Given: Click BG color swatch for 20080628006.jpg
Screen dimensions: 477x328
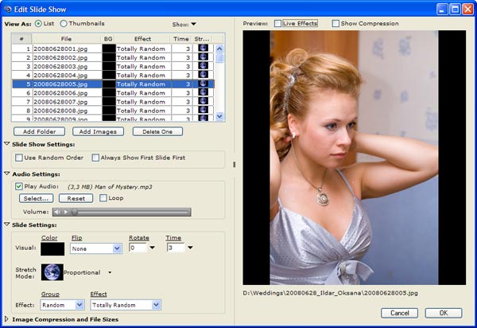Looking at the screenshot, I should tap(109, 92).
